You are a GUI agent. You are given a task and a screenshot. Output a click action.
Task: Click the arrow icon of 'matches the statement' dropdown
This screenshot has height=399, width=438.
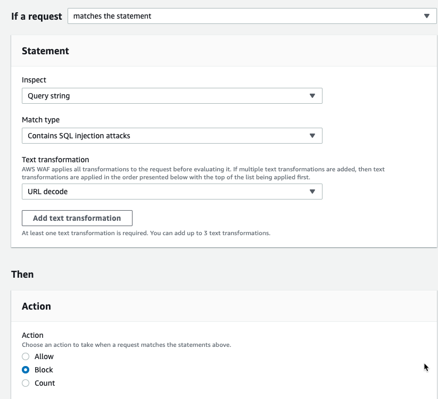(x=426, y=16)
